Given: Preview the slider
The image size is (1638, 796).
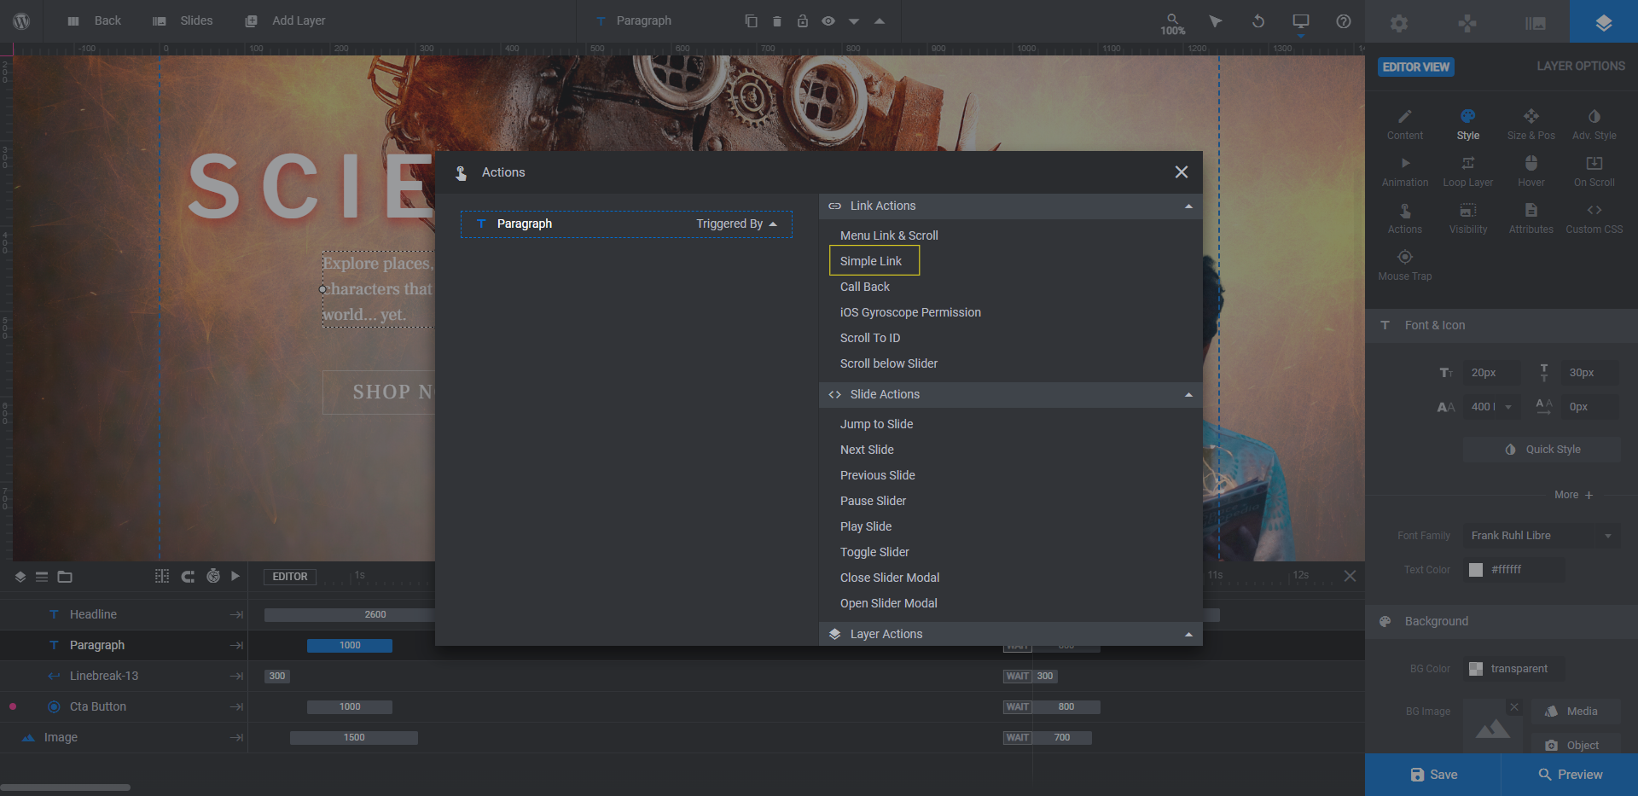Looking at the screenshot, I should coord(1570,775).
